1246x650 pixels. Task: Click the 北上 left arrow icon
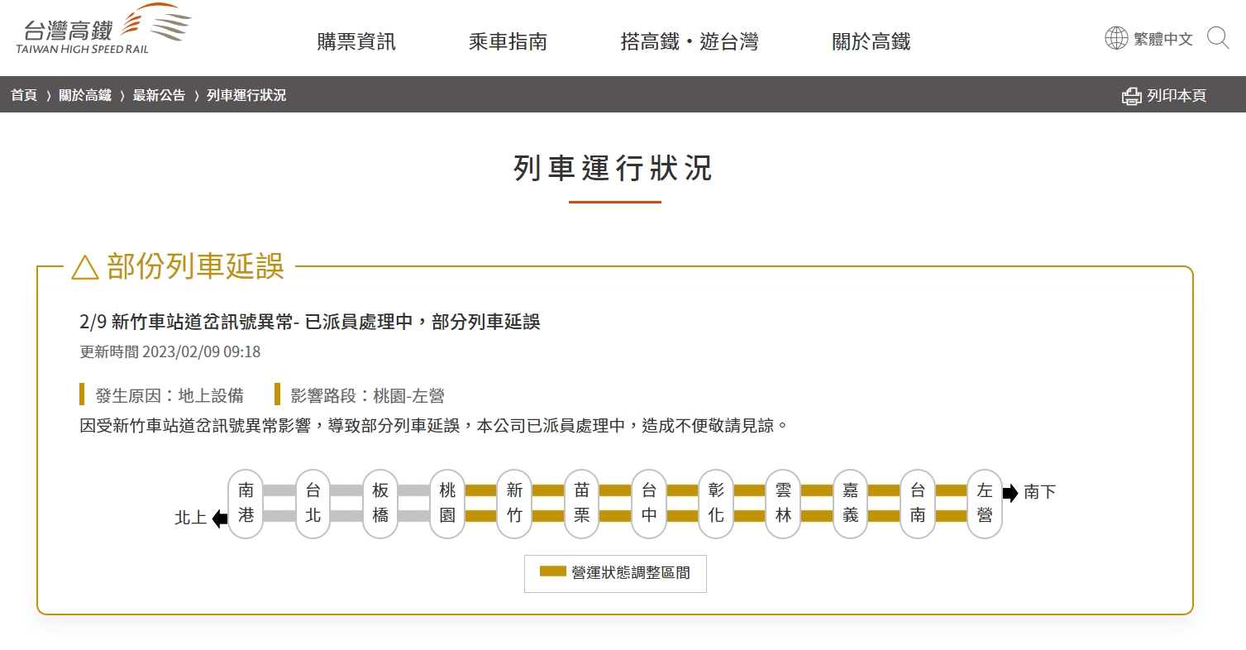[220, 519]
